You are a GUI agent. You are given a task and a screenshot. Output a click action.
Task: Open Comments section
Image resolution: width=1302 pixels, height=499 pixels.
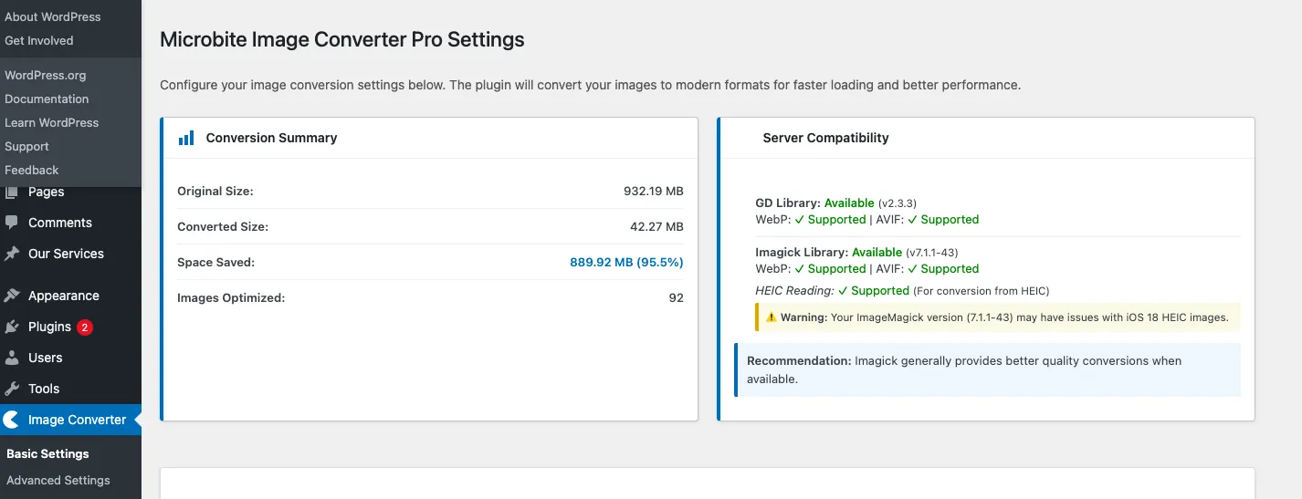[60, 223]
